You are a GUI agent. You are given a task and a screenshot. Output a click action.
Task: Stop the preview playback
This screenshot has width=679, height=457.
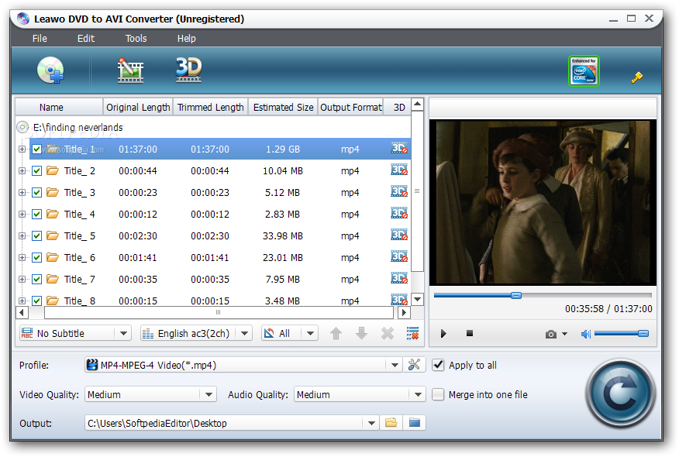point(470,333)
